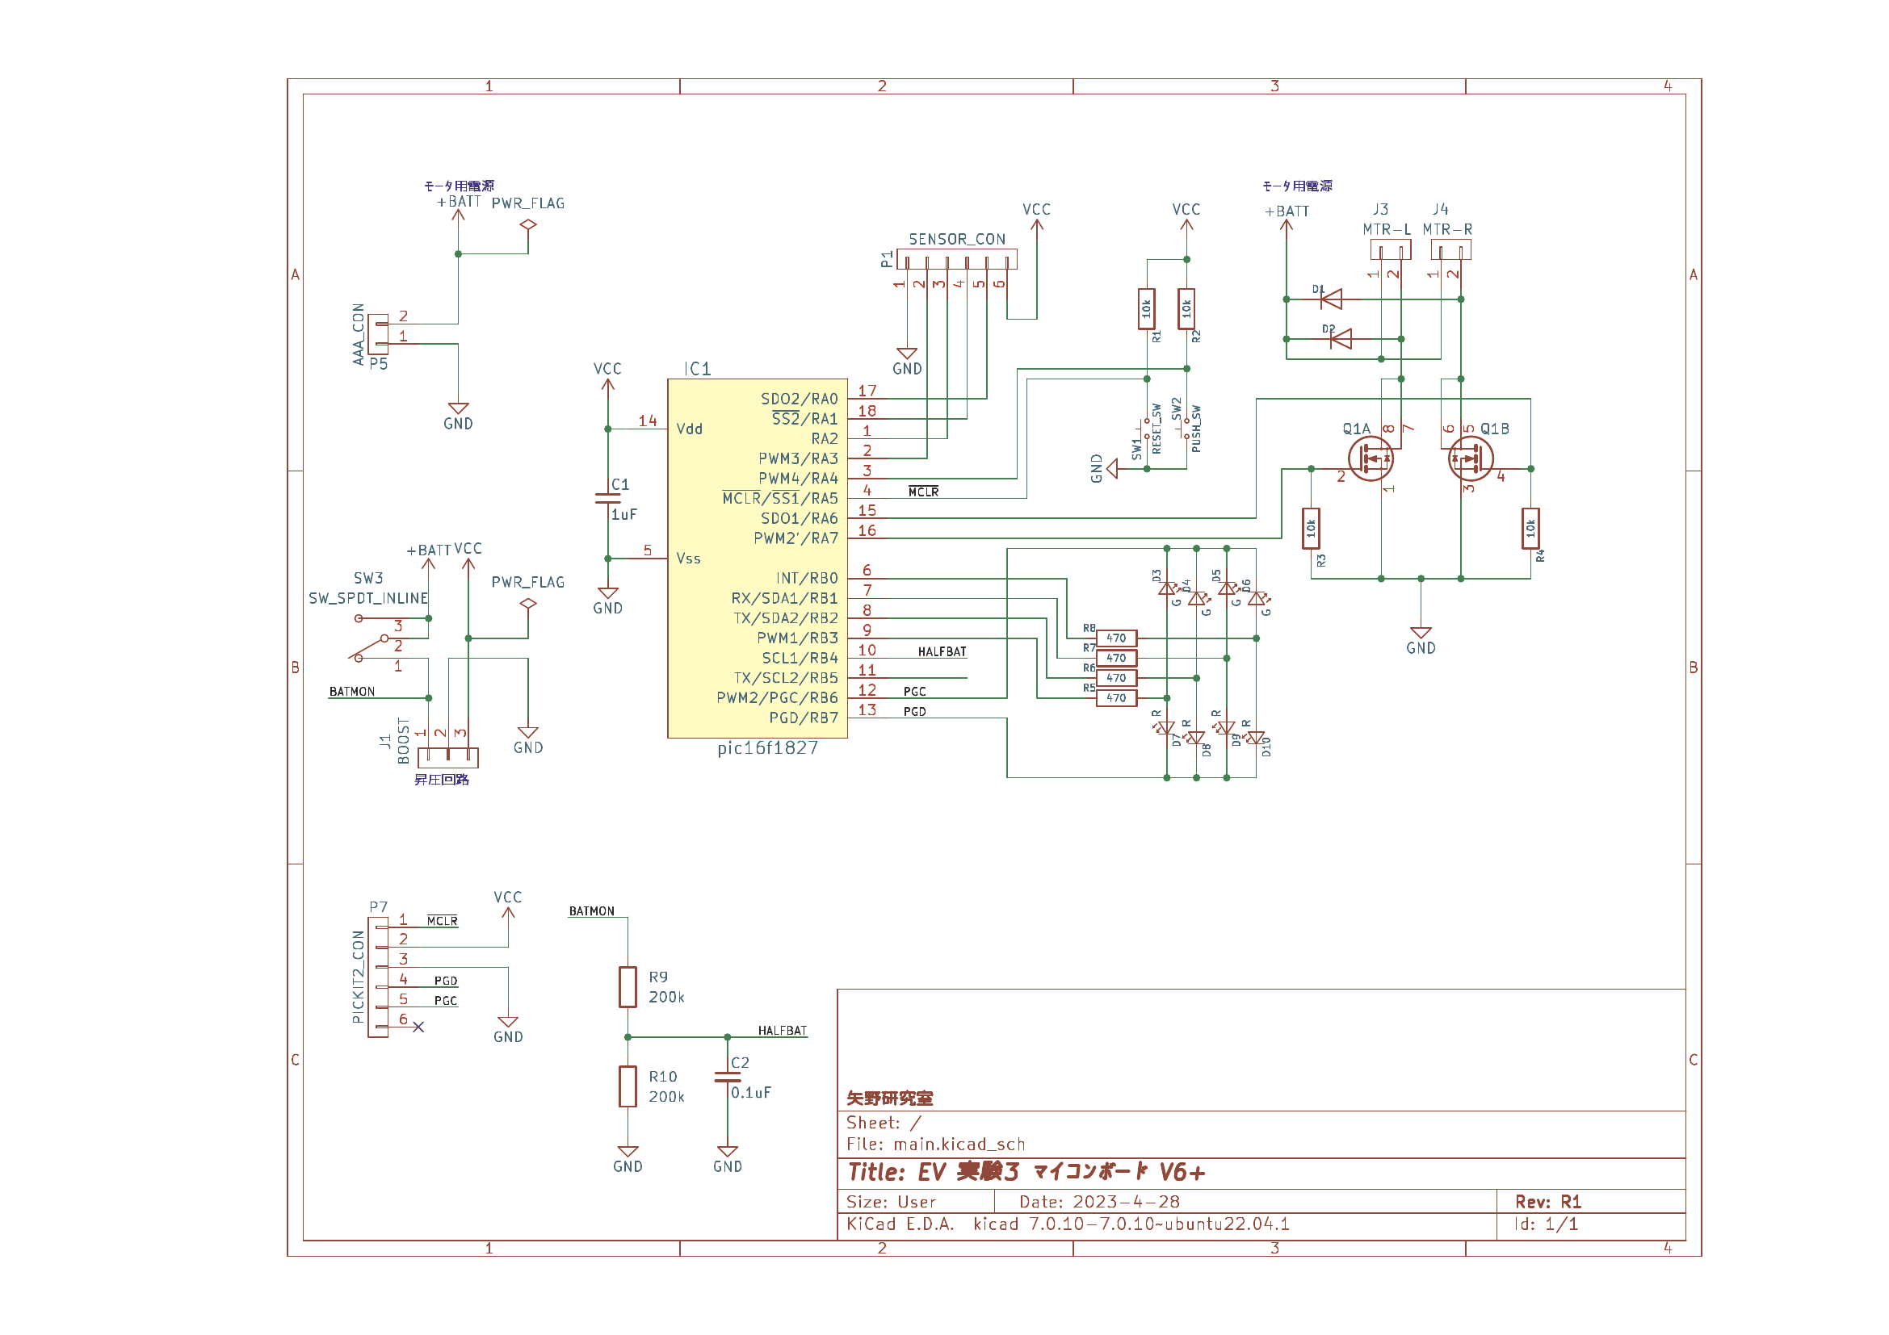Screen dimensions: 1889x1335
Task: Select the SENSOR_CON P1 connector
Action: point(957,260)
